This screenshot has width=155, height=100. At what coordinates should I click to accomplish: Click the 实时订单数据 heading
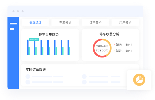point(36,70)
